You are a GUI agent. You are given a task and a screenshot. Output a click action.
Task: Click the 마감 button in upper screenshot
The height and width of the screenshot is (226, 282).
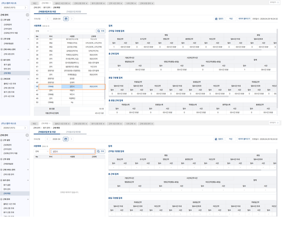tap(231, 19)
